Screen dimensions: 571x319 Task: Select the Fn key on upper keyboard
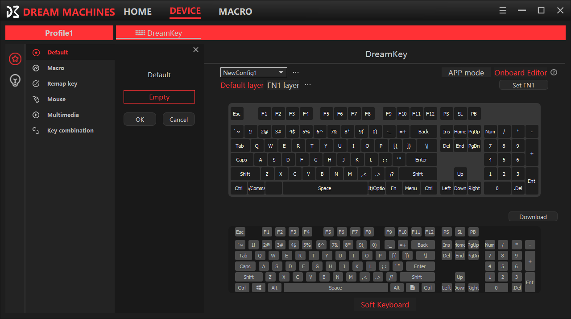pos(393,188)
